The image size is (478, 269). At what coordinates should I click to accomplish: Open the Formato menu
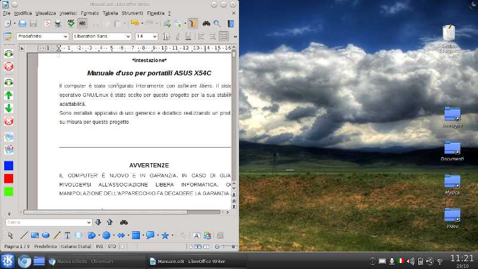(90, 13)
